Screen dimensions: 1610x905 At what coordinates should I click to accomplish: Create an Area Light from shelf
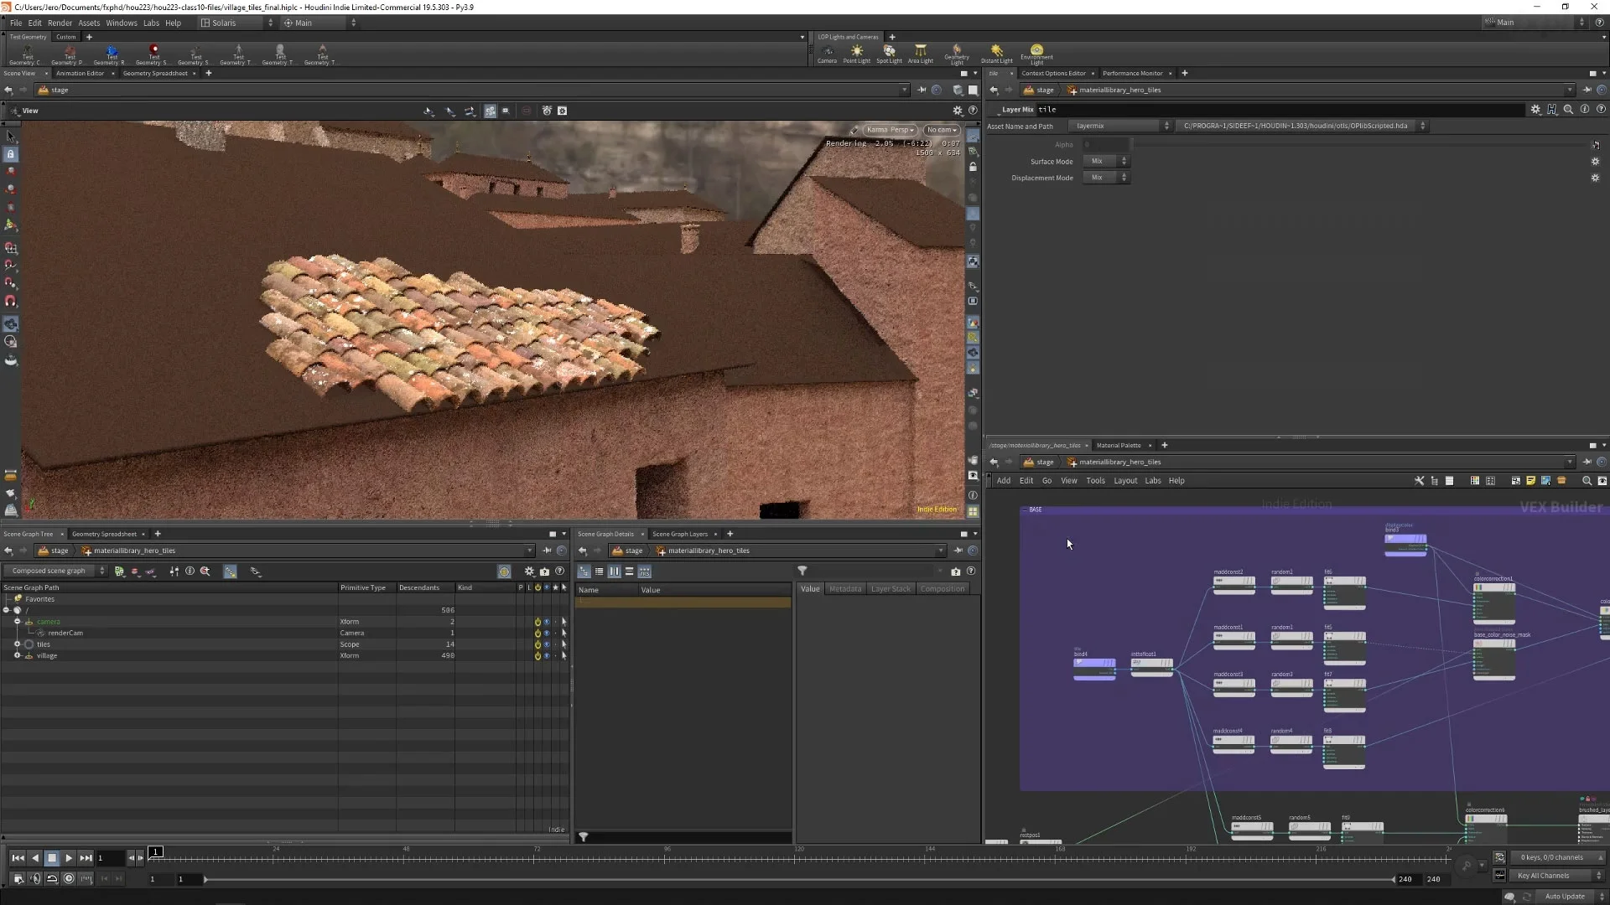tap(920, 53)
